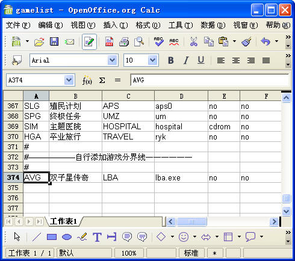Select row 370 header
Screen dimensions: 295x261
pyautogui.click(x=13, y=137)
